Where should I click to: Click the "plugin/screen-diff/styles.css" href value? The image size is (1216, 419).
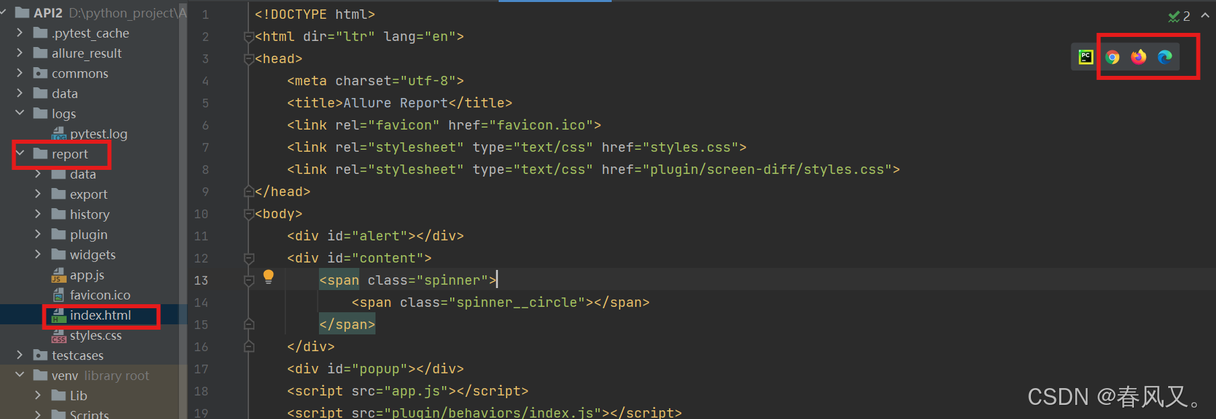(x=767, y=169)
